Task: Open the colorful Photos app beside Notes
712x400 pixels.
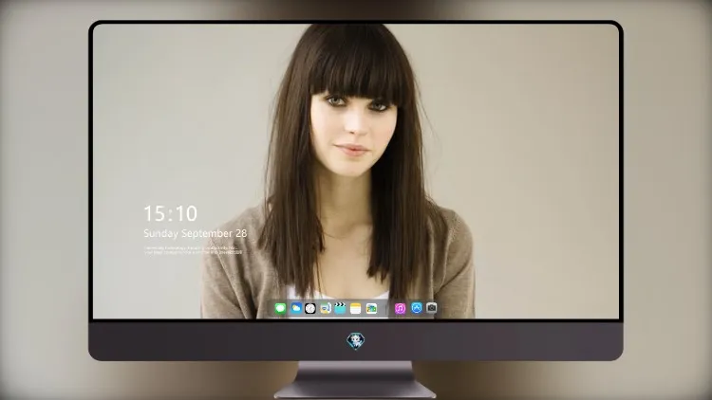Action: coord(371,308)
